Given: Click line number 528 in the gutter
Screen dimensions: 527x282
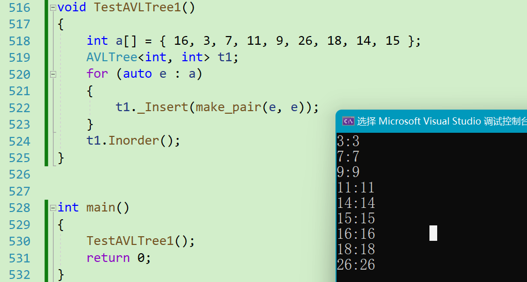Looking at the screenshot, I should point(20,208).
